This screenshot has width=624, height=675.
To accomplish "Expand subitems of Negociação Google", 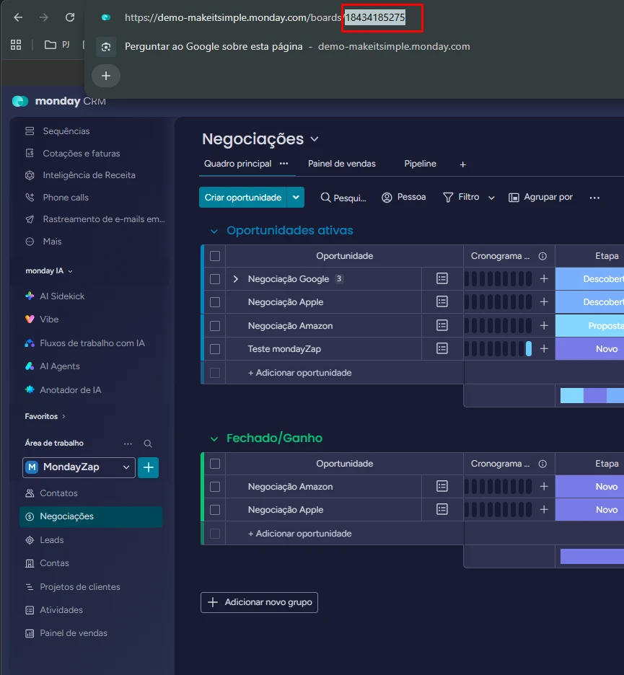I will click(236, 279).
